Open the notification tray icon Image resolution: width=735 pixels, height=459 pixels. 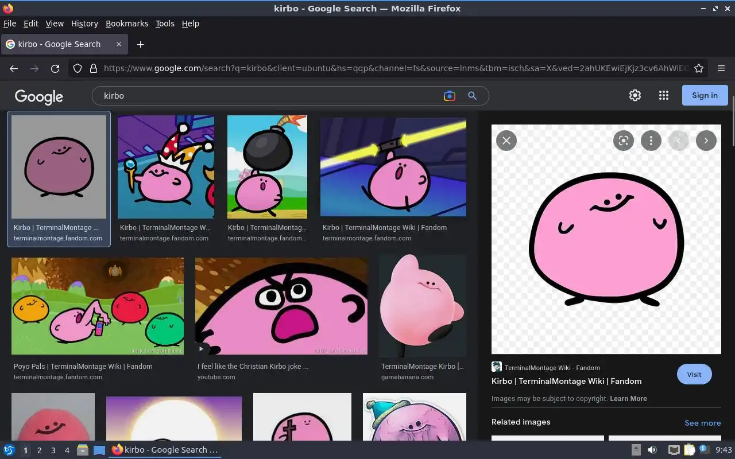pos(704,450)
